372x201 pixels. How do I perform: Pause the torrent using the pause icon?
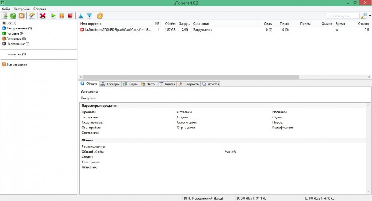click(62, 16)
